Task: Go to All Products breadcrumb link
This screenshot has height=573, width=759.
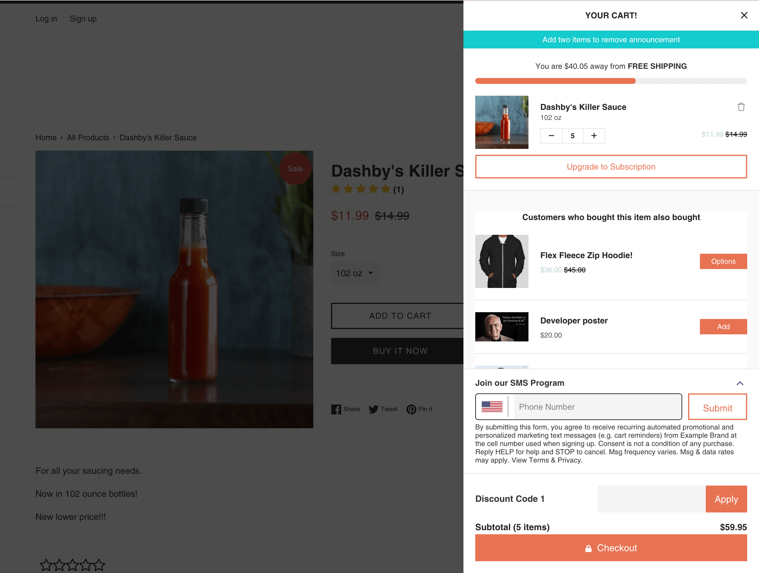Action: pos(88,138)
